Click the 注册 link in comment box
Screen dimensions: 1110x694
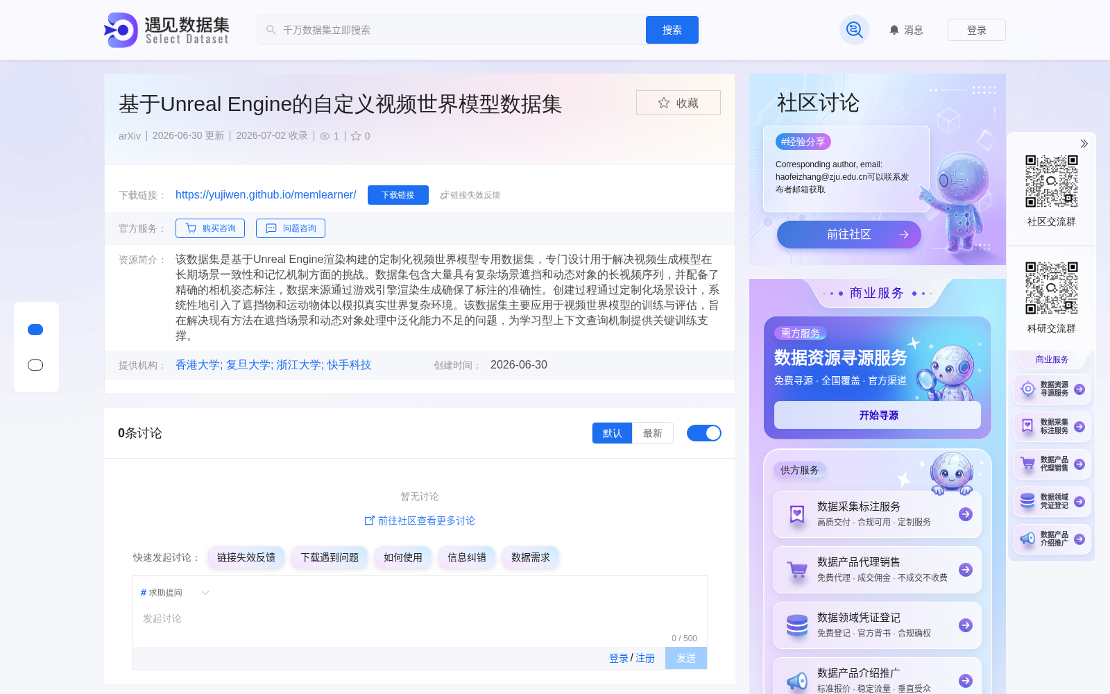coord(645,658)
